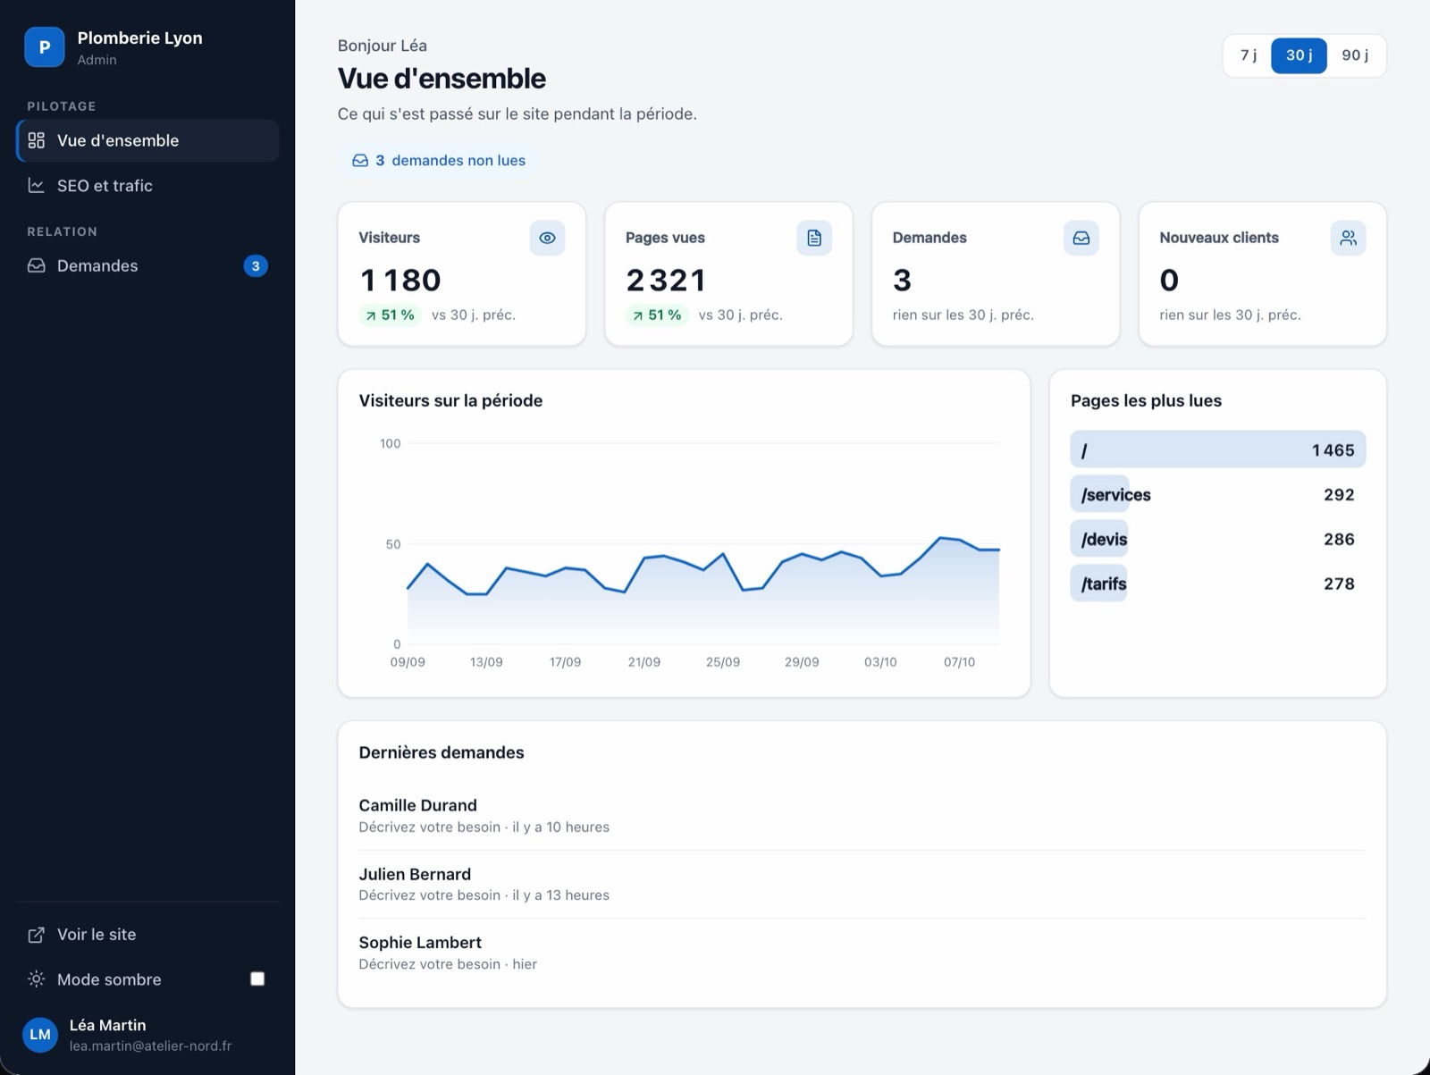Open Julien Bernard's request
This screenshot has width=1430, height=1075.
pos(862,884)
